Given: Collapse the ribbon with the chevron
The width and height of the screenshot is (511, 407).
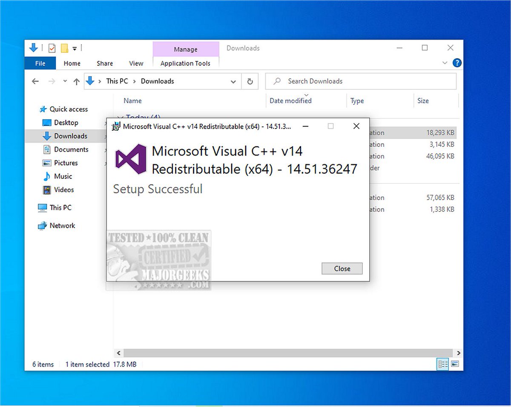Looking at the screenshot, I should tap(445, 63).
